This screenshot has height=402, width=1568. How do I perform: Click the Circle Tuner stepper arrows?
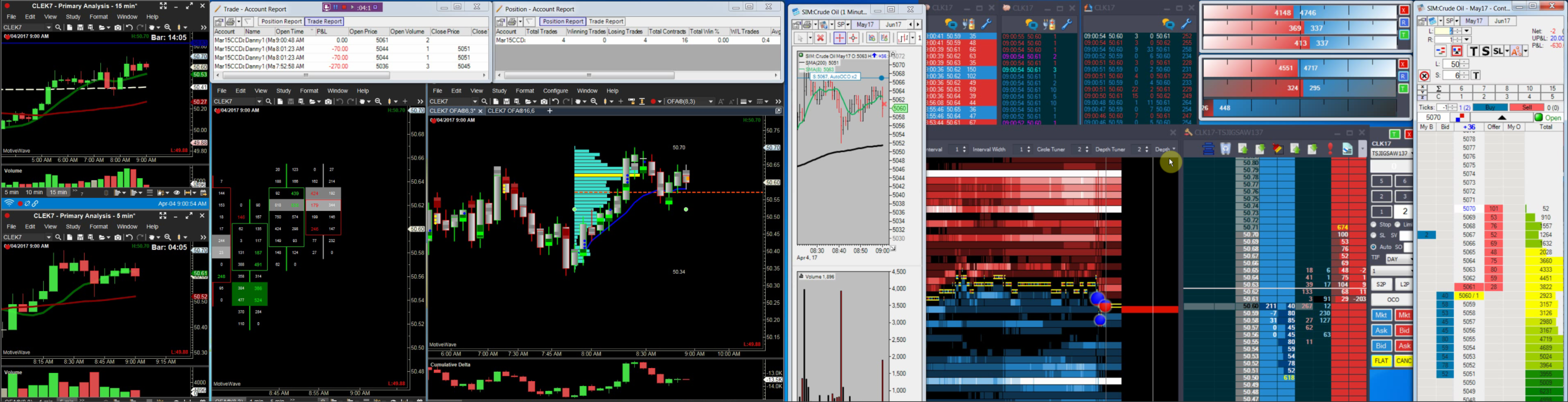pyautogui.click(x=1087, y=149)
